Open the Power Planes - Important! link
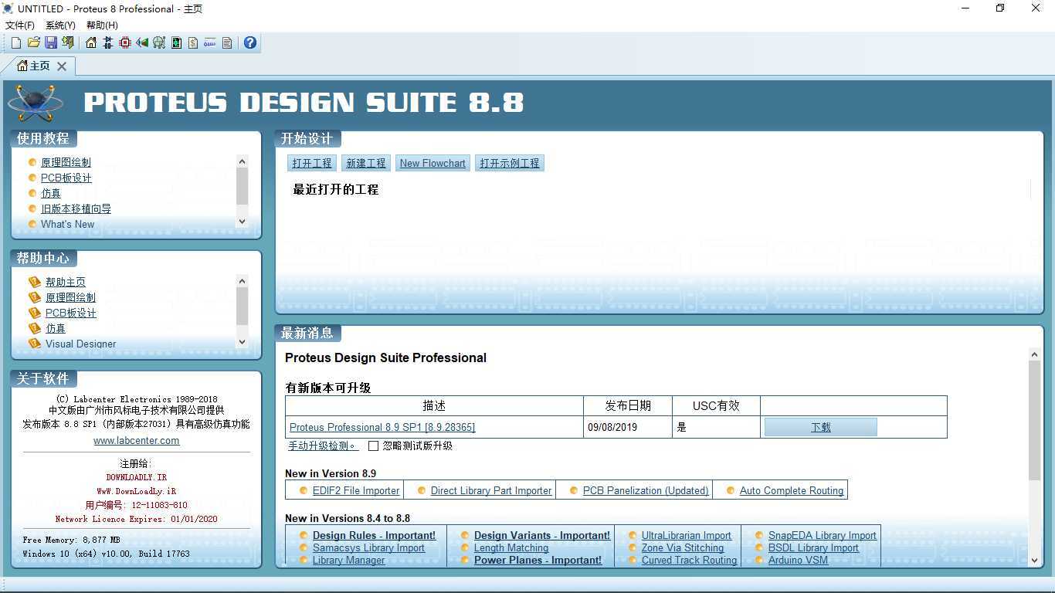 538,560
